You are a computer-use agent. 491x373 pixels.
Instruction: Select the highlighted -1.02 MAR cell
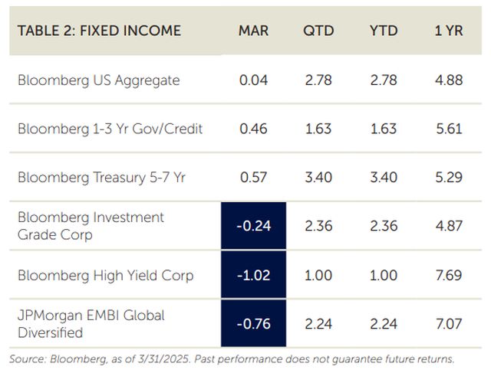coord(253,275)
